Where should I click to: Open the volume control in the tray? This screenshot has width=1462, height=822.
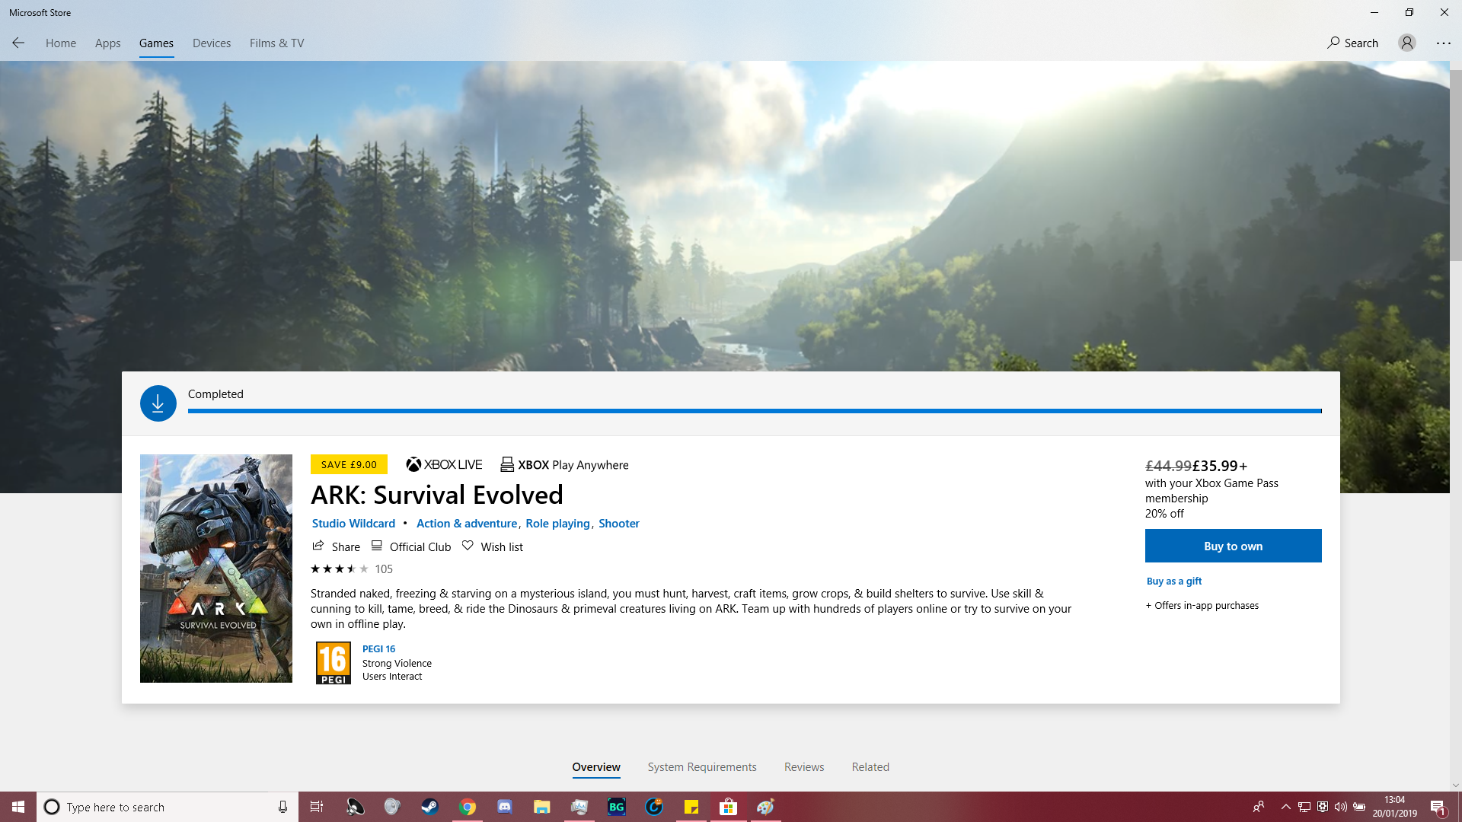(1341, 807)
